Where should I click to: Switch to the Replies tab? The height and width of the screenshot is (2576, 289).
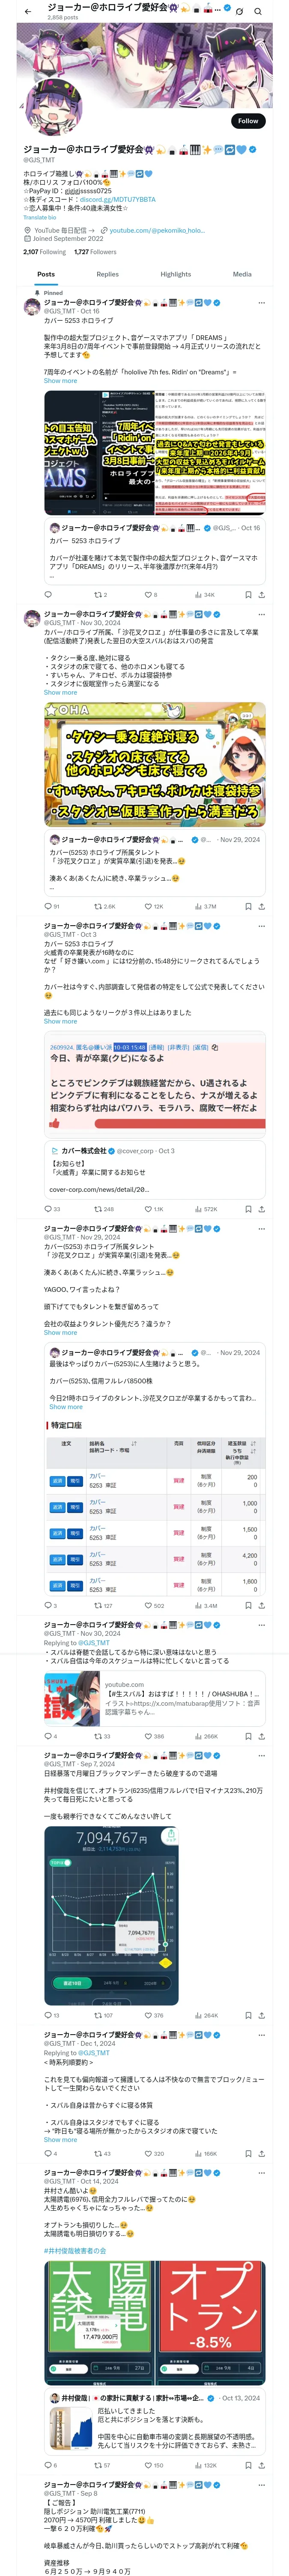107,274
